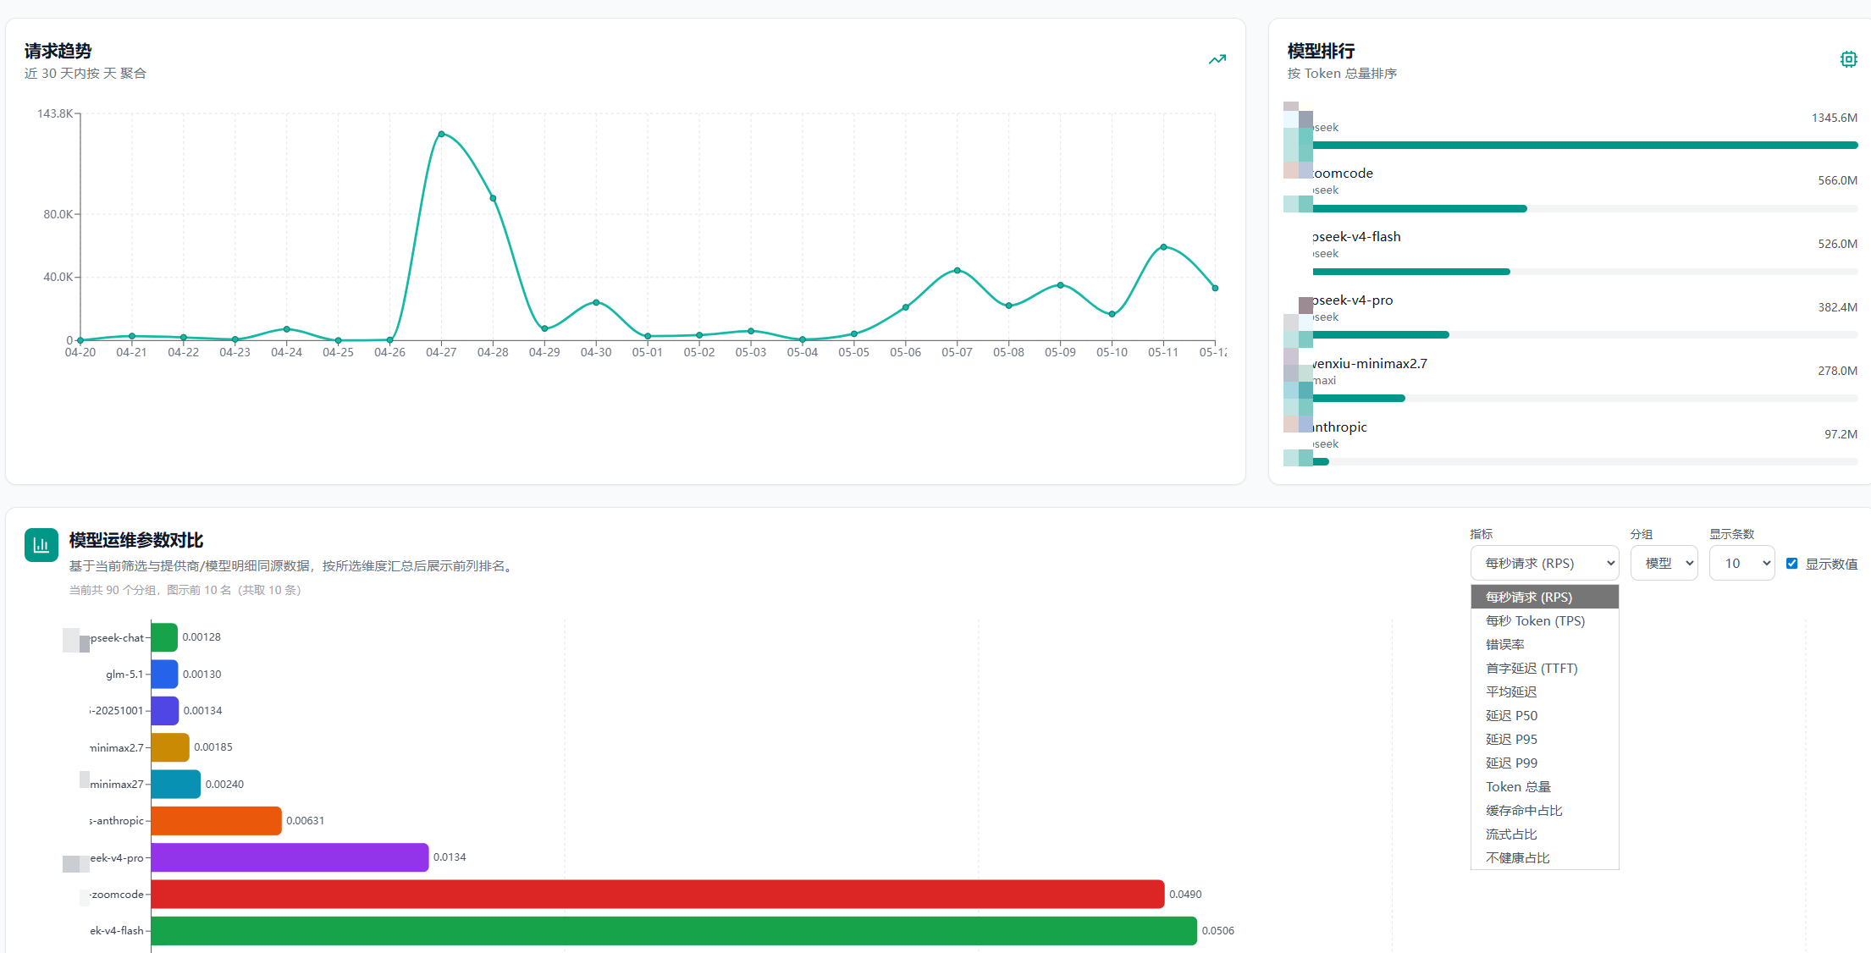1871x953 pixels.
Task: Click the bar chart icon beside 模型运维参数对比
Action: pos(41,545)
